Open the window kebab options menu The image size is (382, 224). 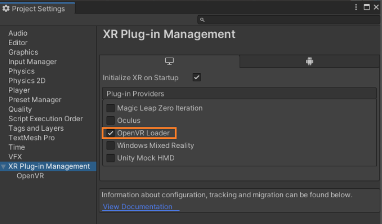pyautogui.click(x=356, y=7)
